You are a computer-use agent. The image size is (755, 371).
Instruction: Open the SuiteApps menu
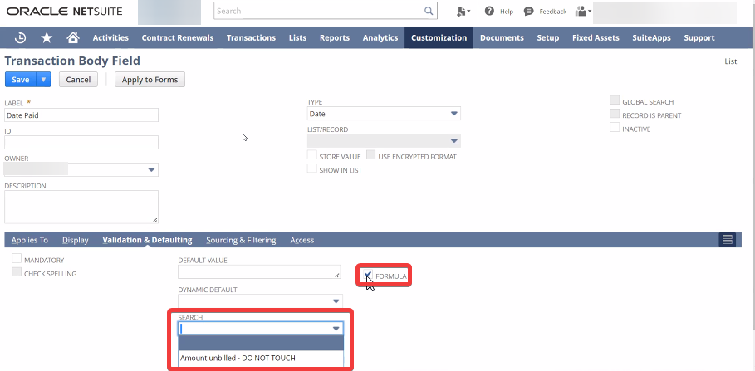pos(651,37)
